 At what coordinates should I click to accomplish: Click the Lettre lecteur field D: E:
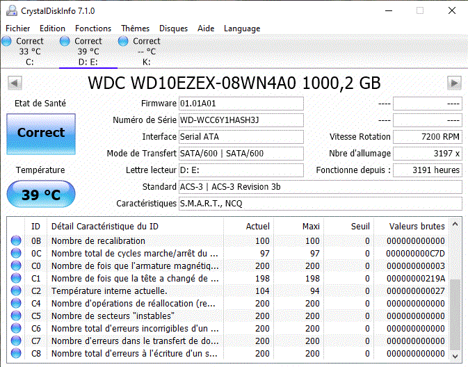pos(241,170)
